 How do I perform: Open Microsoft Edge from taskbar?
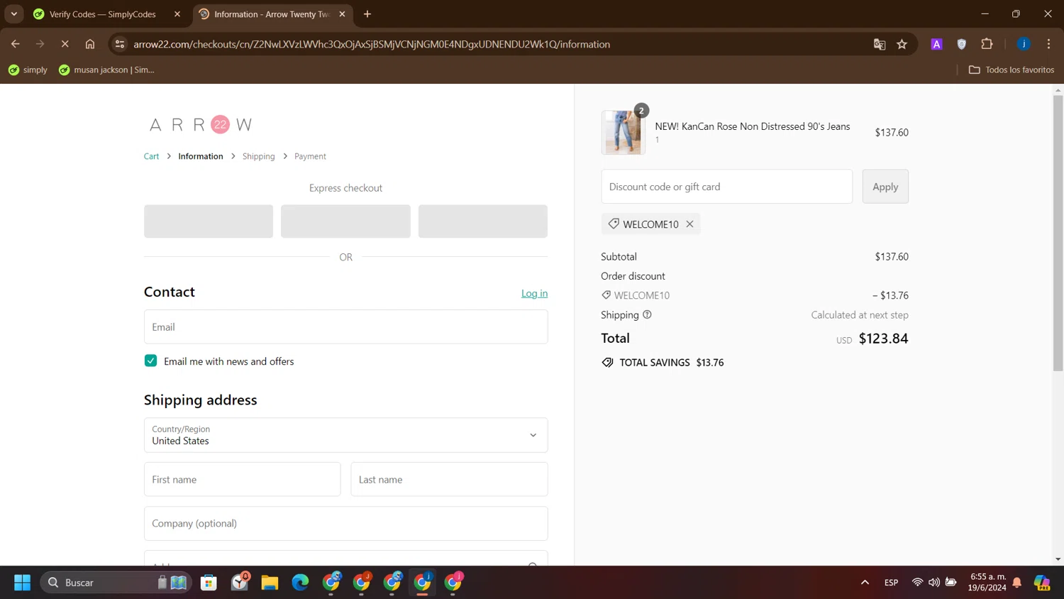coord(300,583)
